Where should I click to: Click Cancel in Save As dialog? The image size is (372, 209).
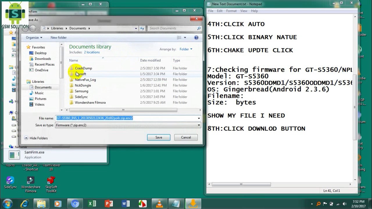tap(186, 137)
